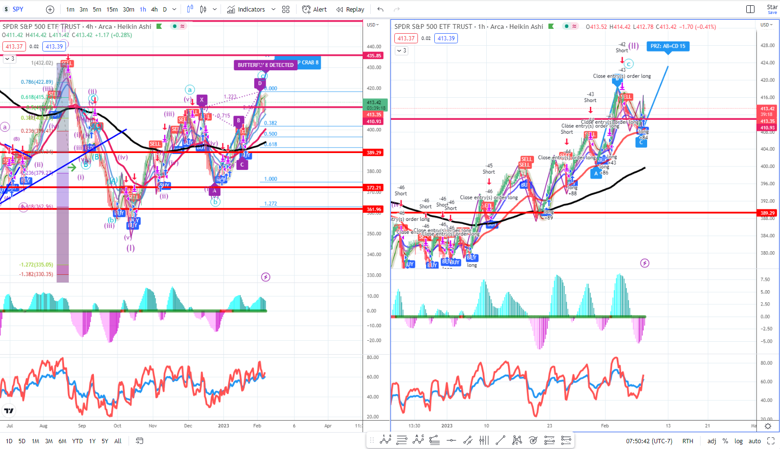
Task: Click the PRZ: AB=CD 15 pattern label
Action: [x=668, y=46]
